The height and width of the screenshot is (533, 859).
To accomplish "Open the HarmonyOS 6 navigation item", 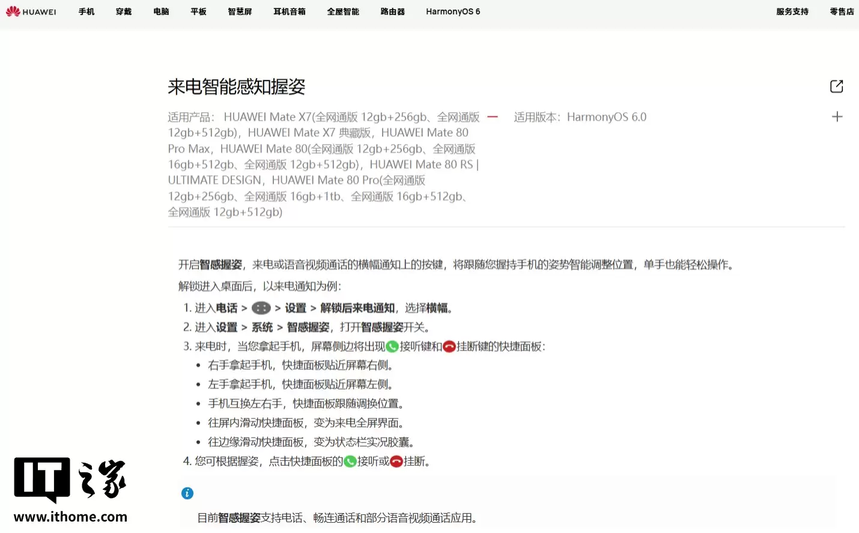I will (452, 11).
